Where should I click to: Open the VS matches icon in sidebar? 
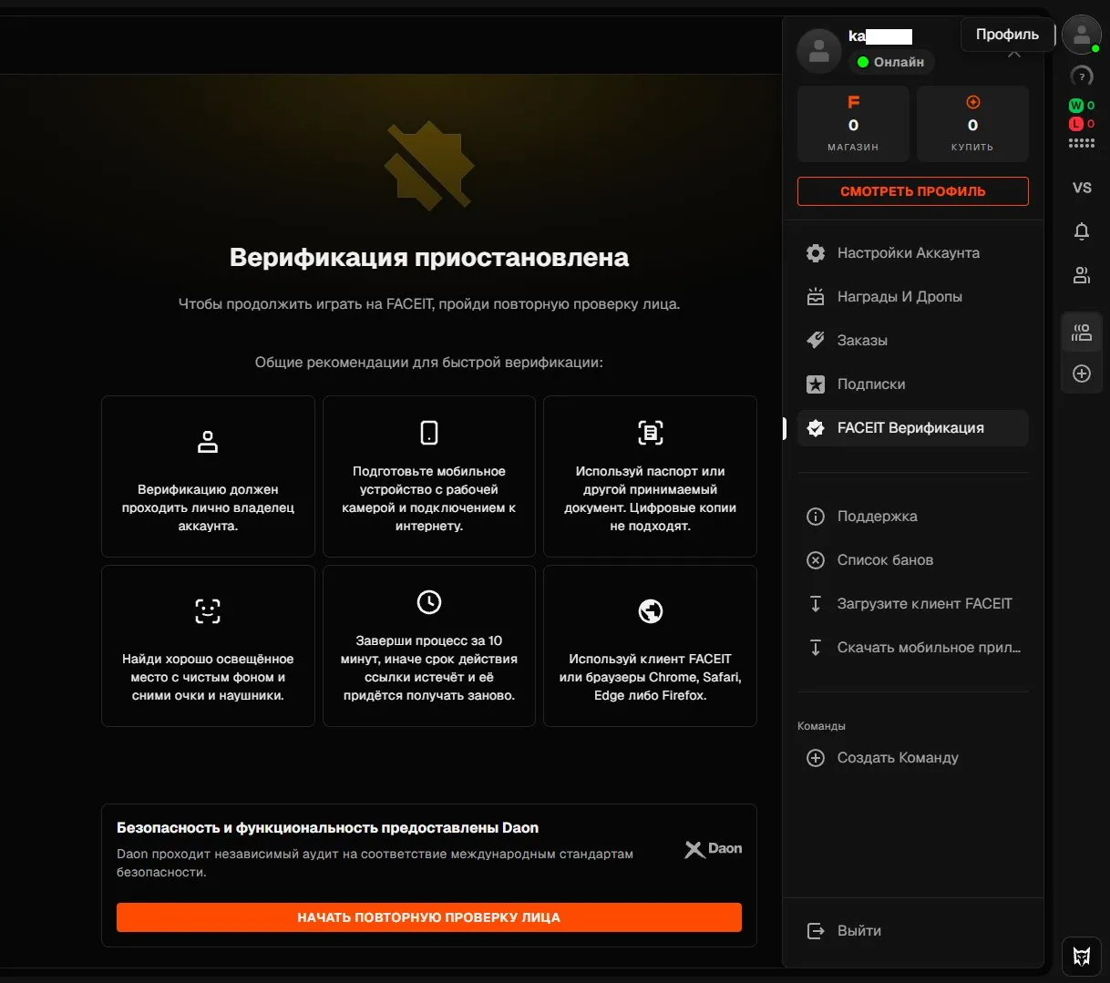1082,188
